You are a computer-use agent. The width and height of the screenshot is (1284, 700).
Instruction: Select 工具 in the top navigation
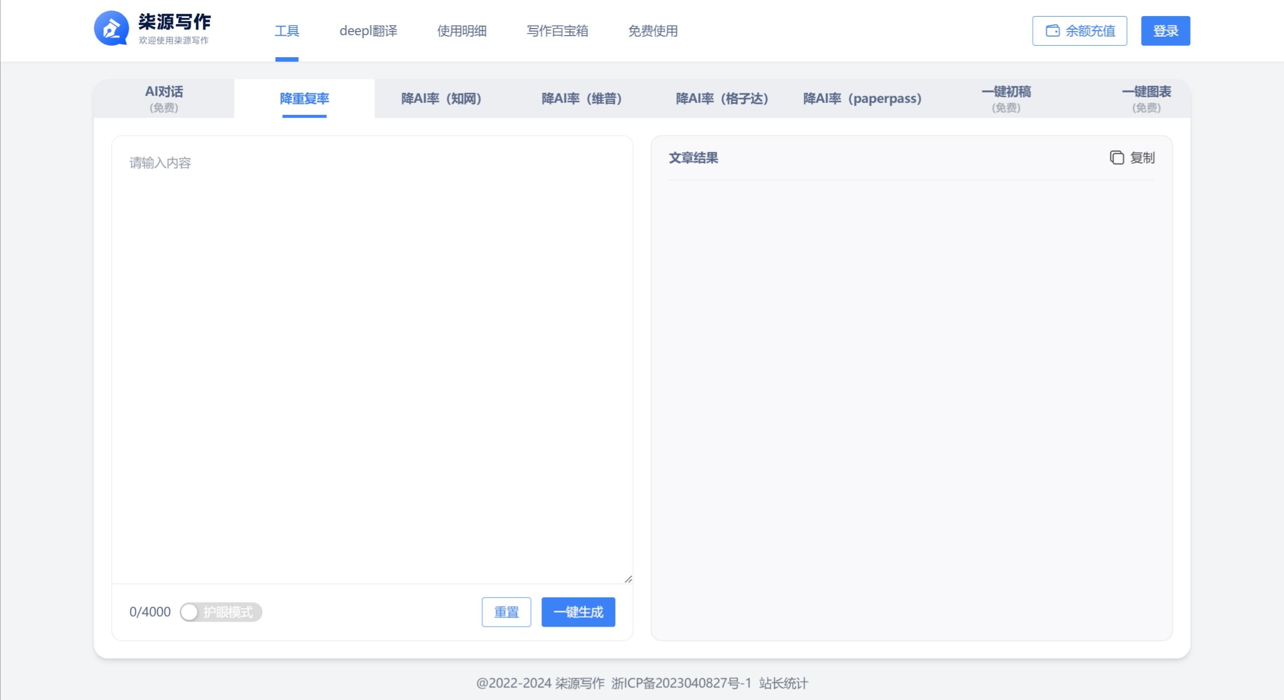click(x=287, y=31)
